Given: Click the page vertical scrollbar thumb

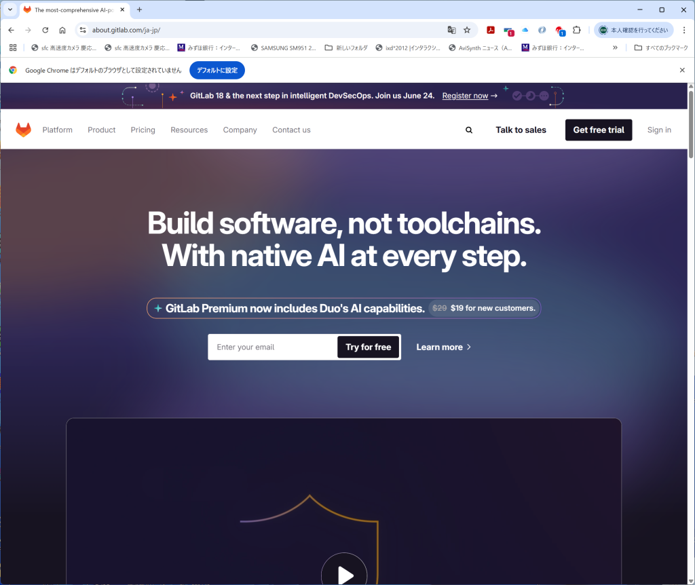Looking at the screenshot, I should coord(691,124).
